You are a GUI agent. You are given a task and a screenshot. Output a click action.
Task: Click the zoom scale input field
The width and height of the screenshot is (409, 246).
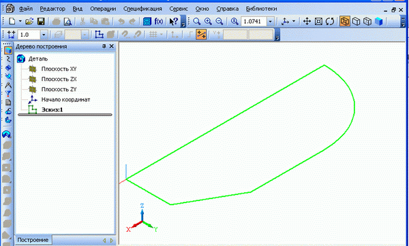click(254, 21)
